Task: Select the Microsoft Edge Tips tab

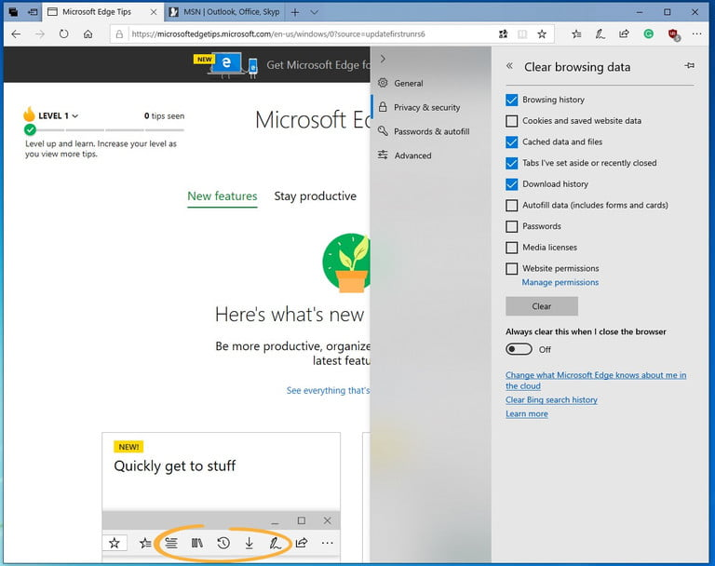Action: [103, 12]
